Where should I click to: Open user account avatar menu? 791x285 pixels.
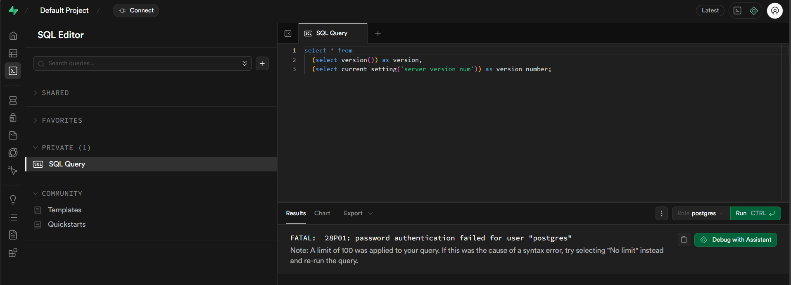click(x=774, y=11)
